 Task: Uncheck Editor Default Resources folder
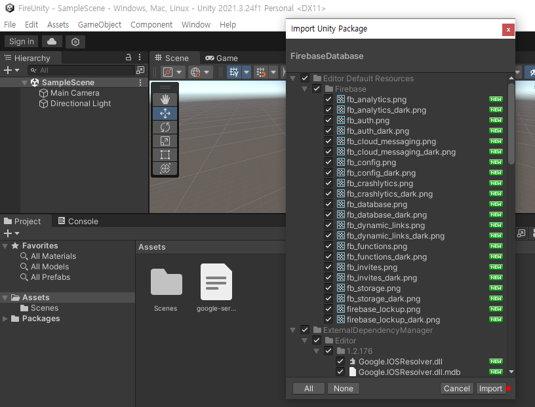pos(305,79)
